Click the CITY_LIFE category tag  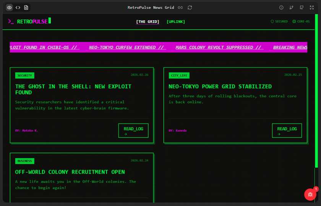click(179, 75)
